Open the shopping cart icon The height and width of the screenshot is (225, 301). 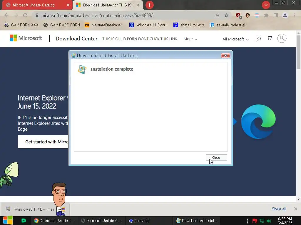pos(270,38)
